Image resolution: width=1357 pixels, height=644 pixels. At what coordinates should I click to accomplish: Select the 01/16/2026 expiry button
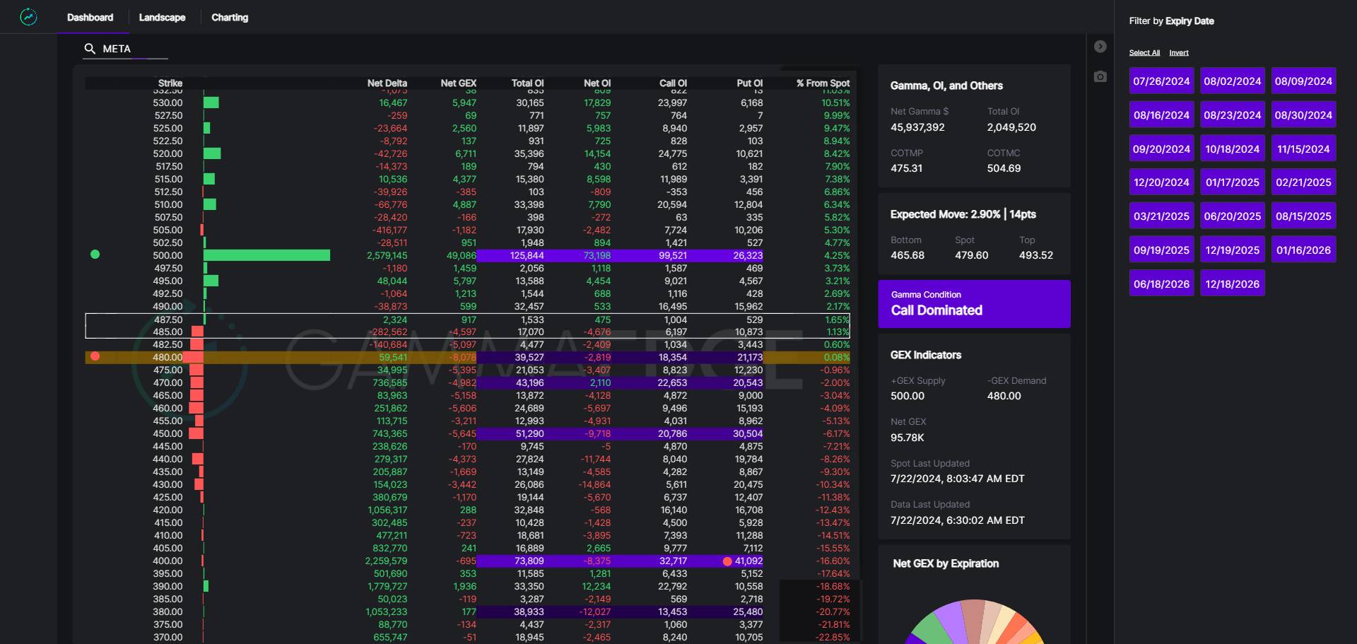[1303, 250]
